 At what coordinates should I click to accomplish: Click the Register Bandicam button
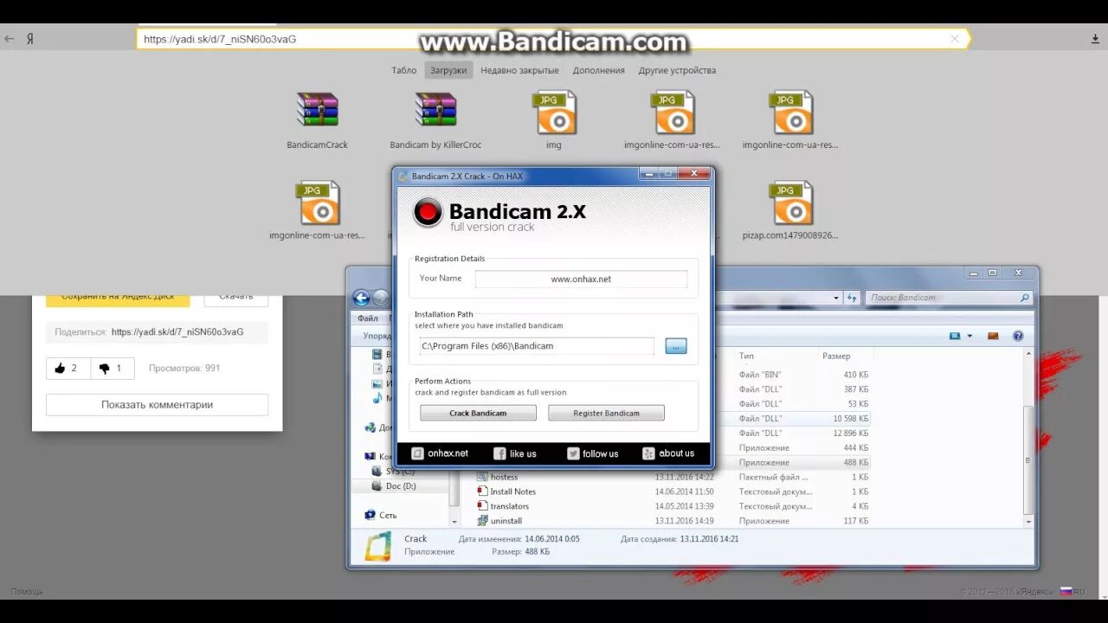click(606, 413)
